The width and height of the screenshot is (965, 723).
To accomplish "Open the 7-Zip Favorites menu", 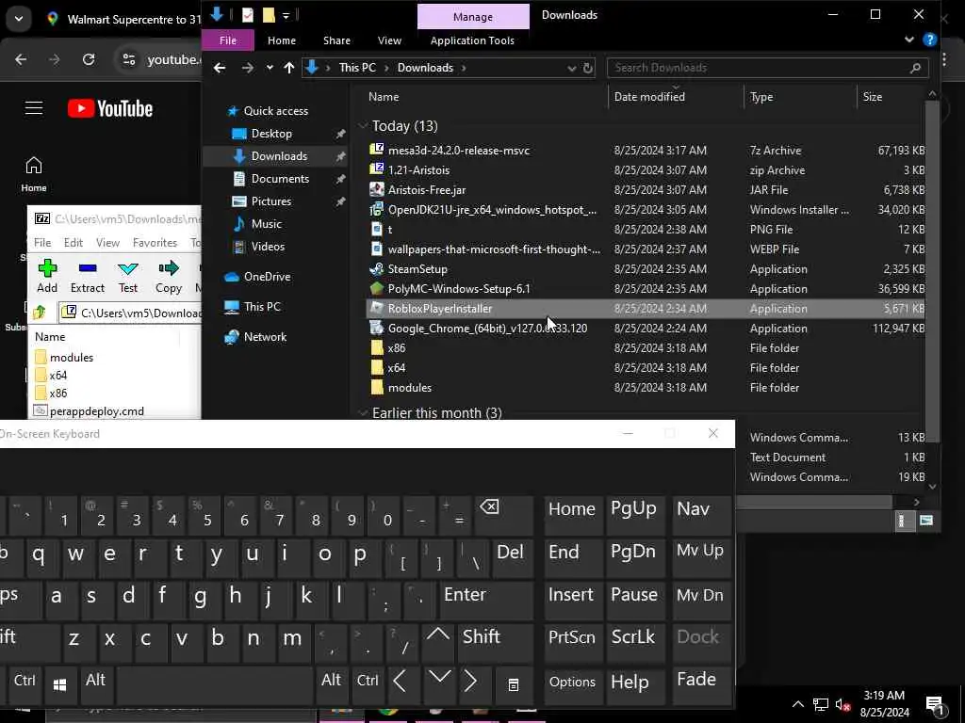I will [155, 242].
